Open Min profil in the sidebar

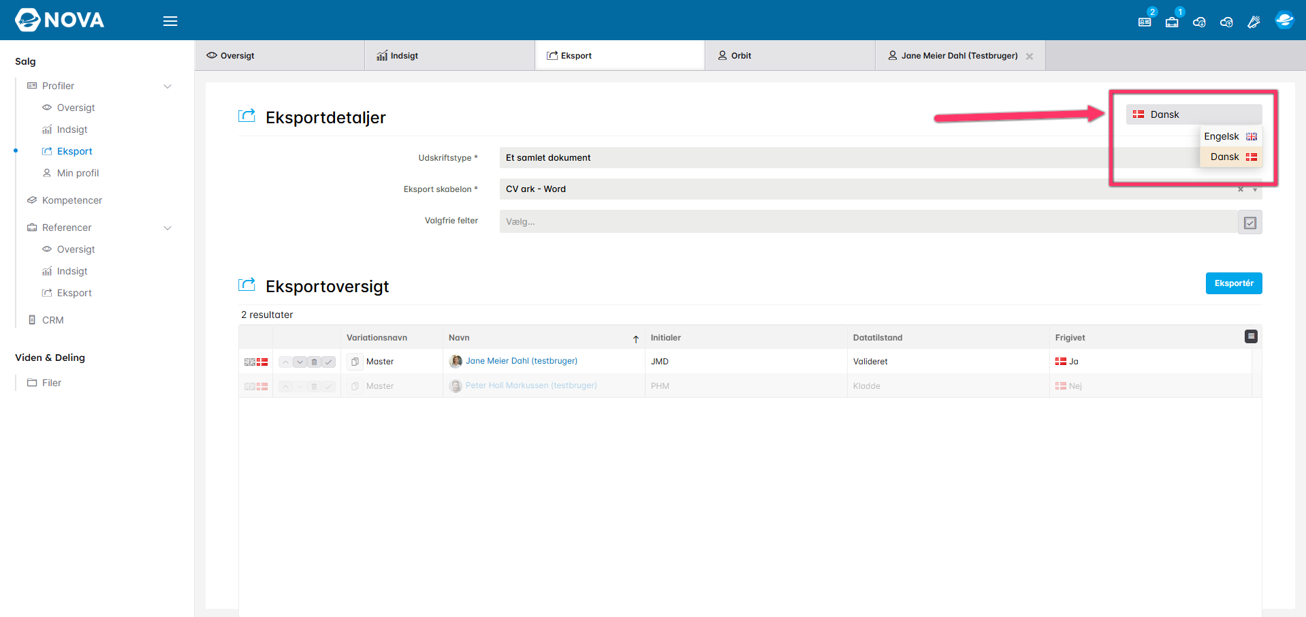(78, 173)
